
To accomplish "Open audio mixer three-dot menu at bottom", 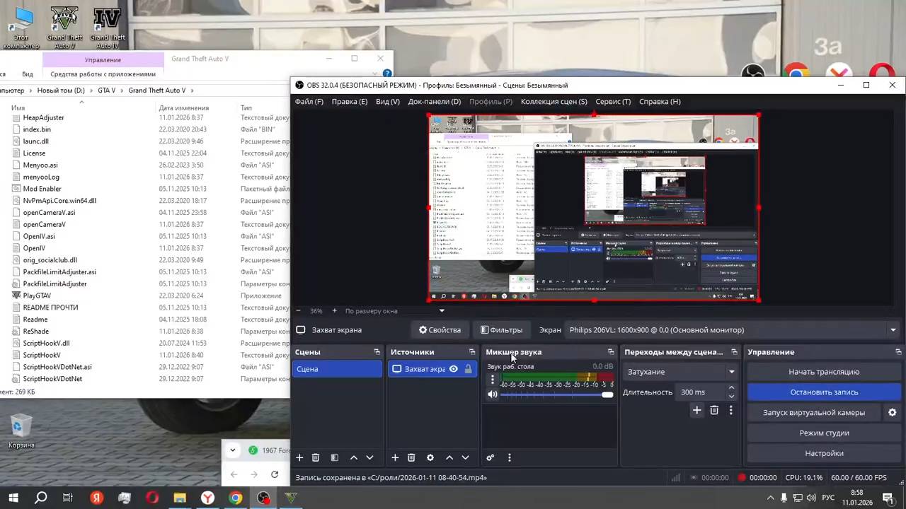I will click(509, 458).
